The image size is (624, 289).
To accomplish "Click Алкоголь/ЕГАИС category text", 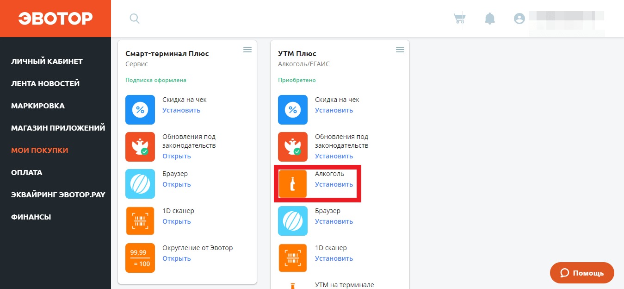I will (304, 64).
